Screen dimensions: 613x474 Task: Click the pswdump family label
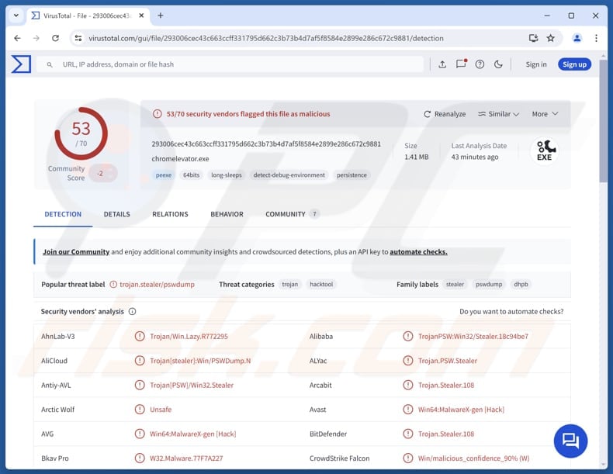[489, 285]
